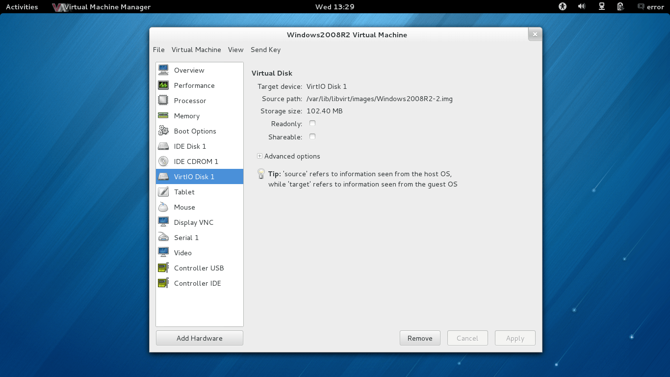Open the Virtual Machine menu
The image size is (670, 377).
tap(196, 50)
